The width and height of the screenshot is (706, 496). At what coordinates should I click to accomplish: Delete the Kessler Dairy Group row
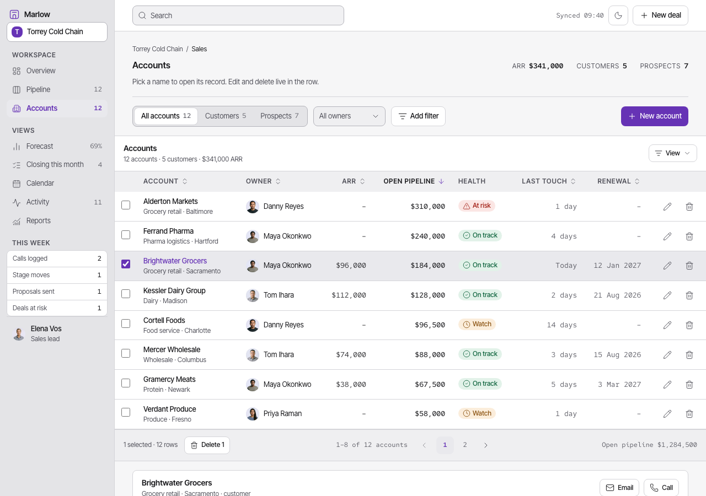tap(689, 295)
